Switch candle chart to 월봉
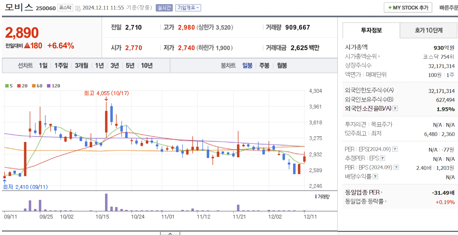This screenshot has width=458, height=235. [x=282, y=65]
